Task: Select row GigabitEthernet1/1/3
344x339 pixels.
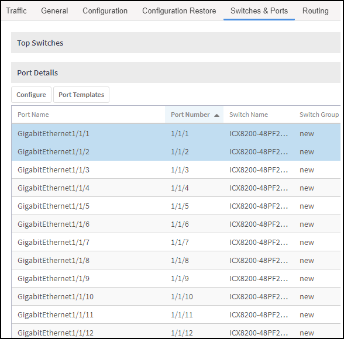Action: 176,170
